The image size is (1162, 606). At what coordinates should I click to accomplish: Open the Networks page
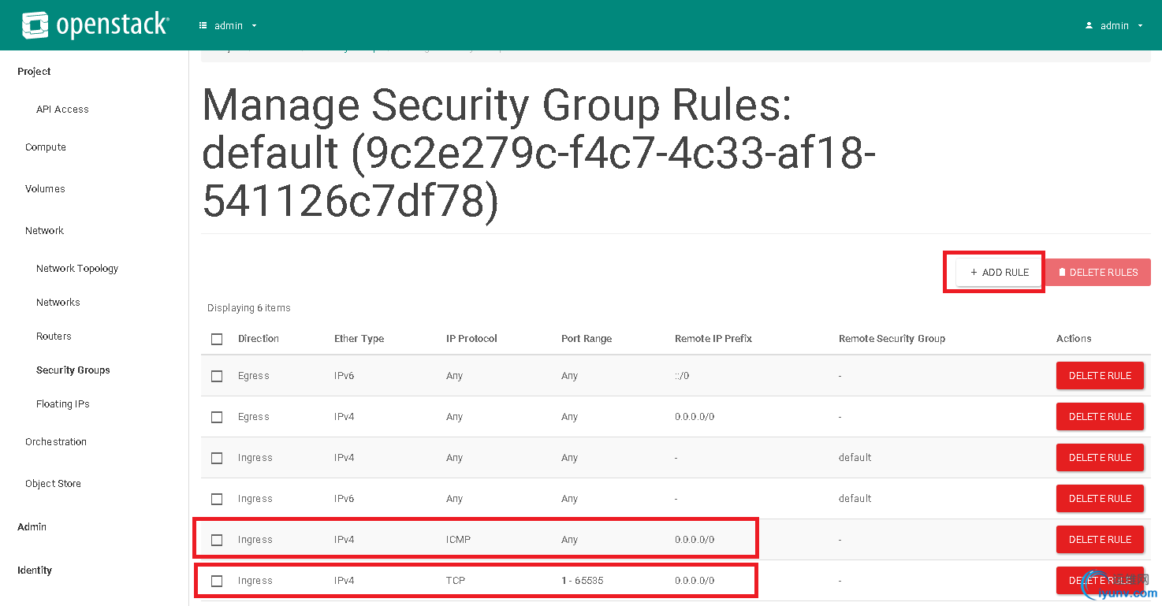58,303
